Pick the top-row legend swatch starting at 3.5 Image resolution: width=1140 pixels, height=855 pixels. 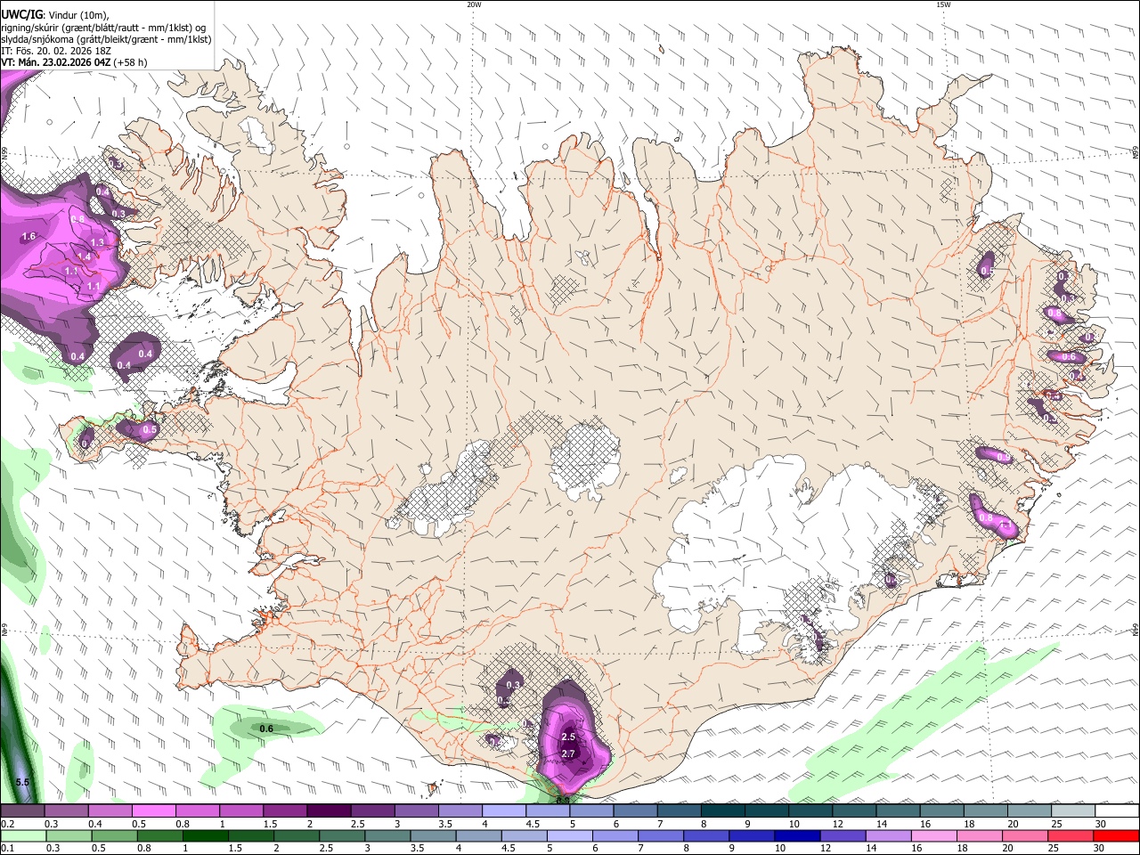click(x=459, y=811)
